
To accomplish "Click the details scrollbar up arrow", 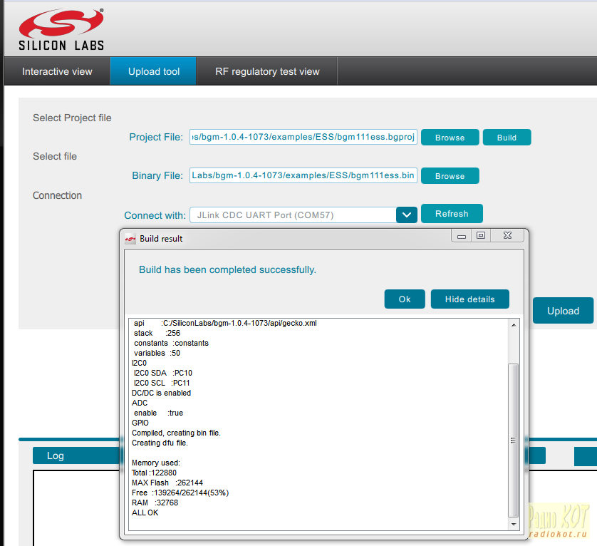I will (x=513, y=325).
